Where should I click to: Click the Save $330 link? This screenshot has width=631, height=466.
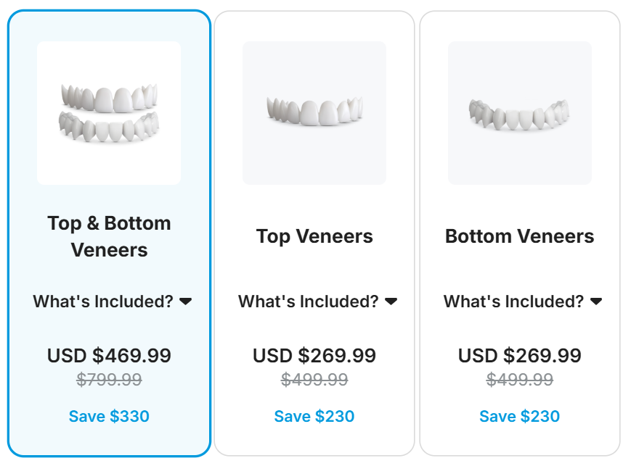pyautogui.click(x=108, y=416)
